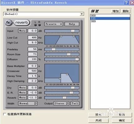Click the High Cut 9.0 kHz field
The height and width of the screenshot is (124, 134).
click(x=33, y=43)
